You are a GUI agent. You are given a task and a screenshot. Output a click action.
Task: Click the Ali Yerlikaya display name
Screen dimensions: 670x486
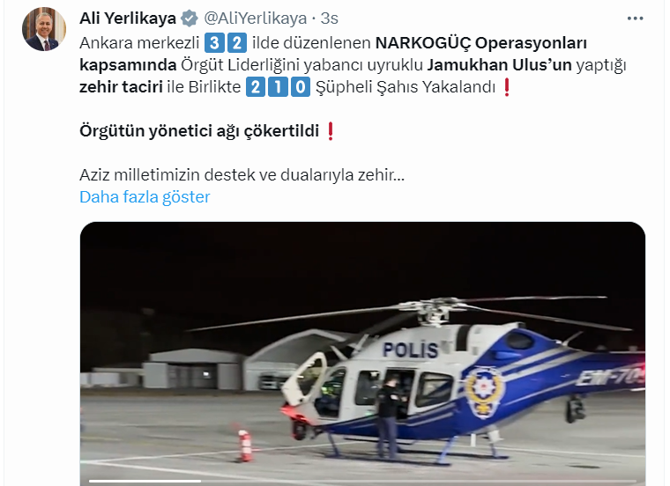(128, 18)
